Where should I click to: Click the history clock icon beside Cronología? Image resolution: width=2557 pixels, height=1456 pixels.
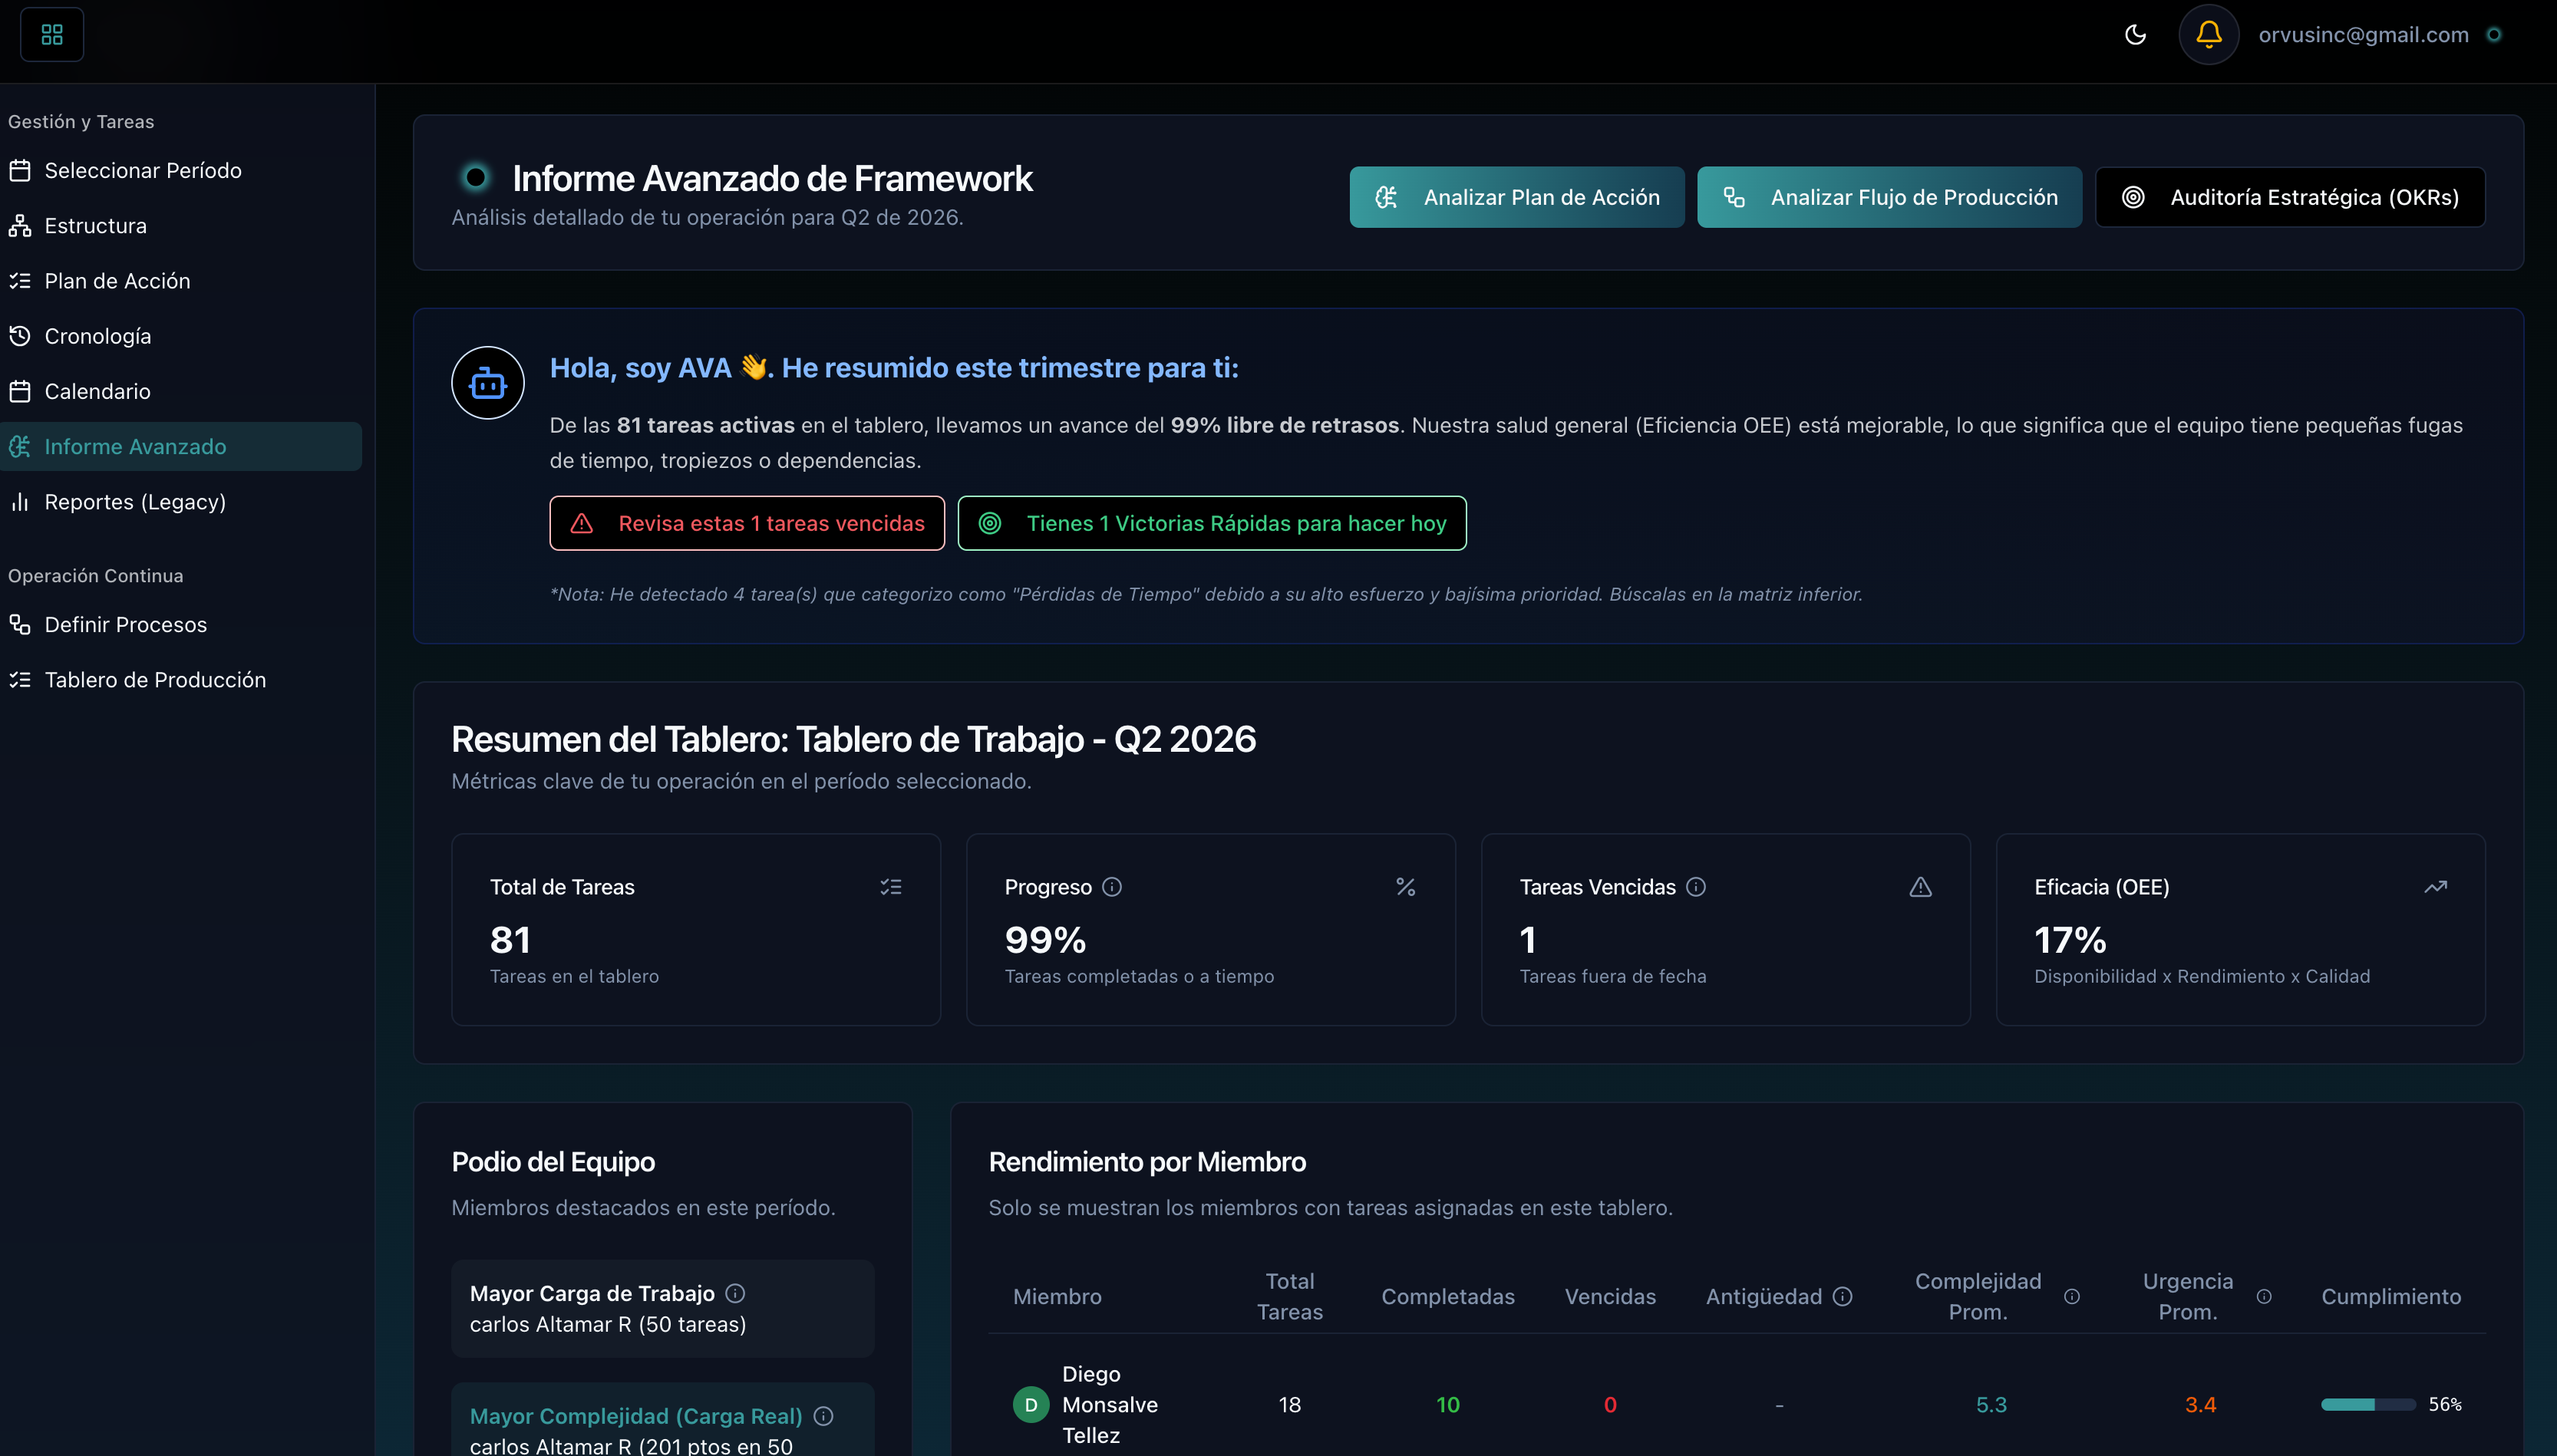pyautogui.click(x=20, y=336)
